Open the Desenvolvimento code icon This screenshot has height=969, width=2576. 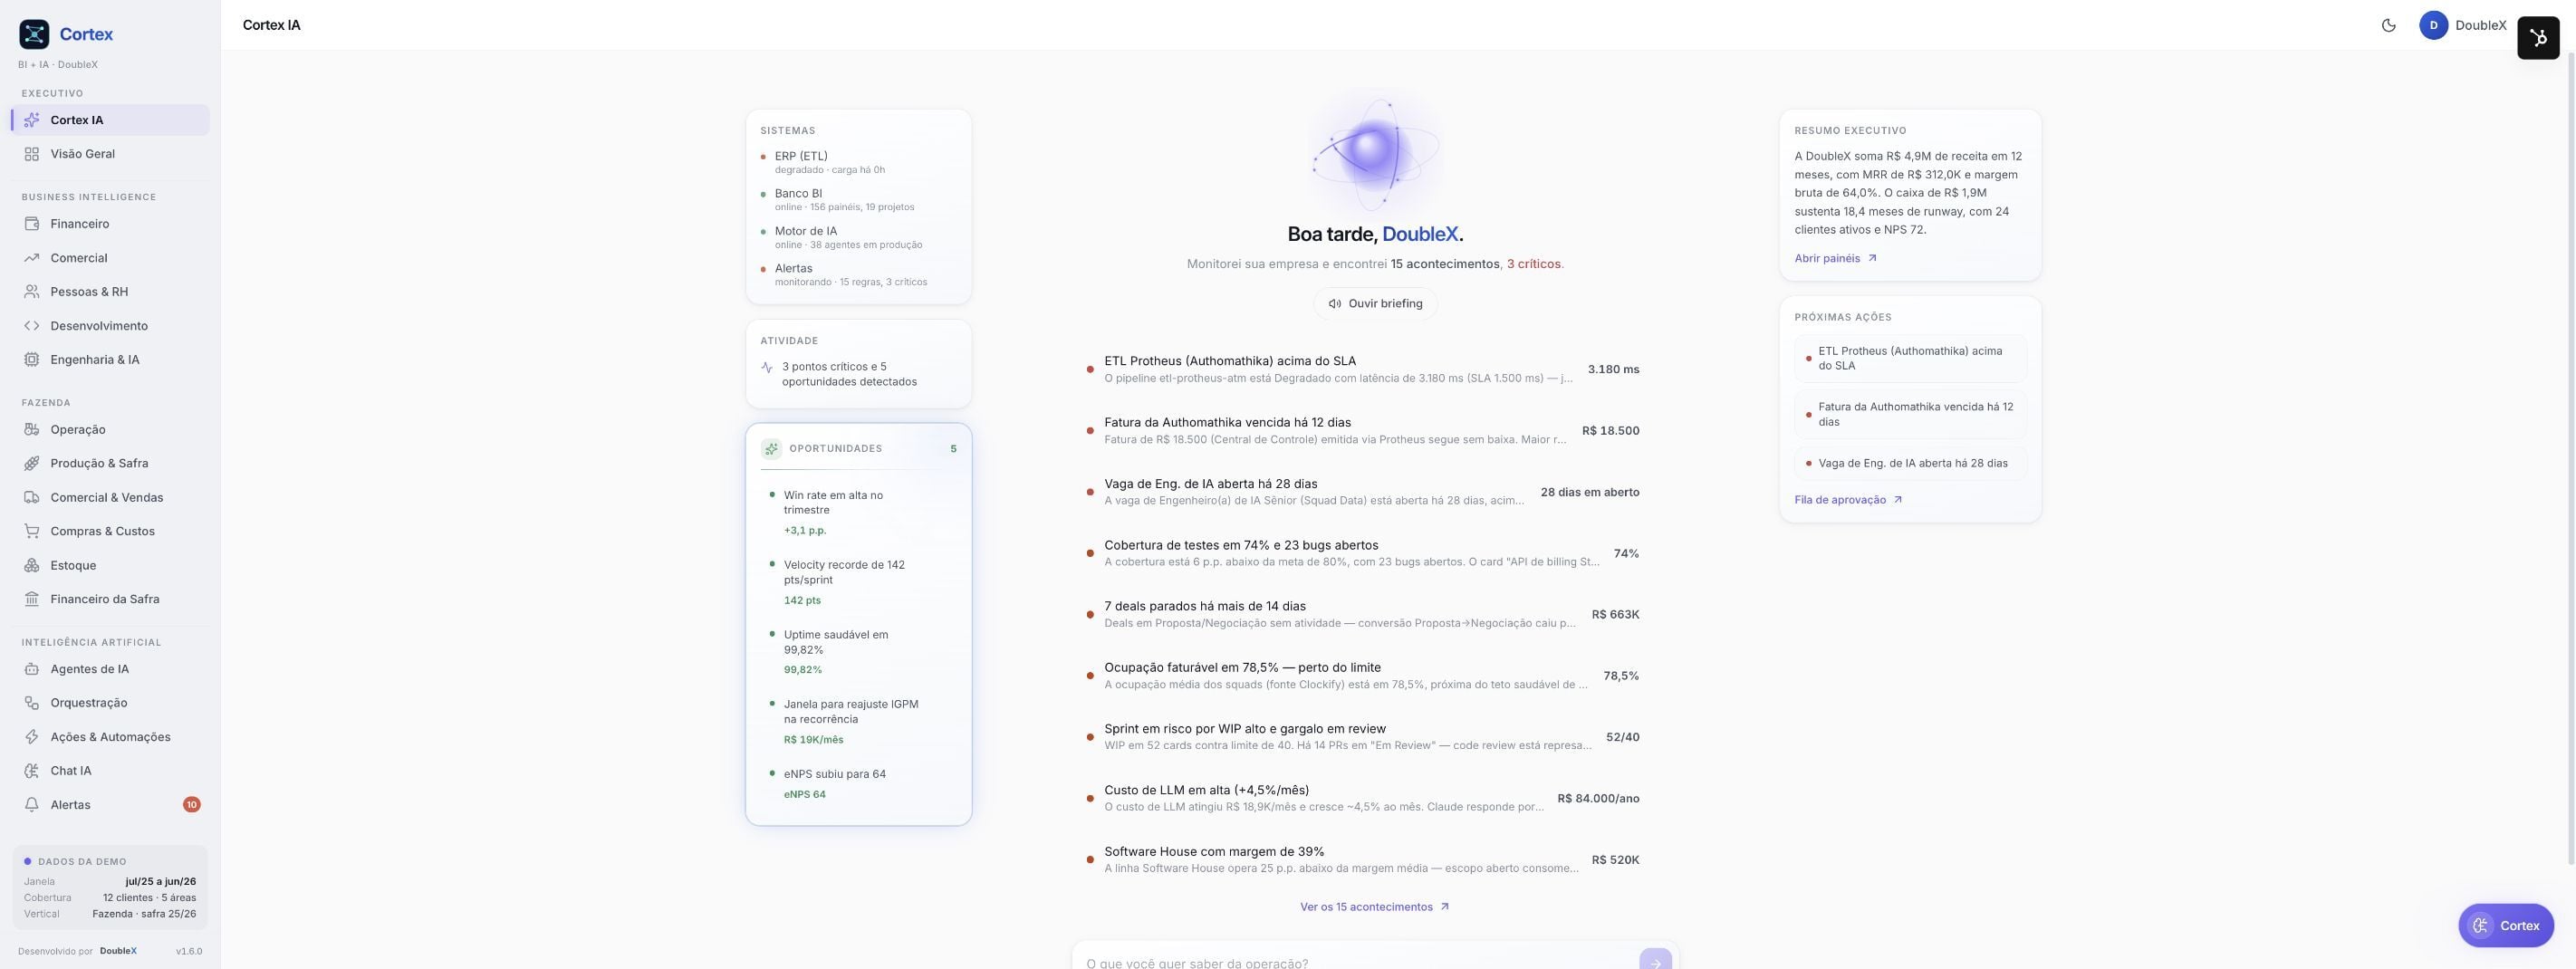32,326
